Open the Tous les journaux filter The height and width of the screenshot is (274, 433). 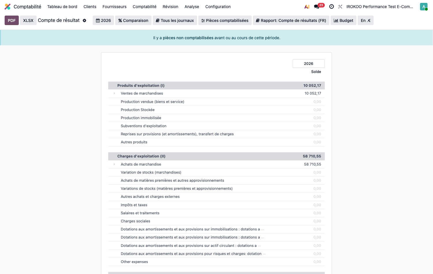point(175,20)
